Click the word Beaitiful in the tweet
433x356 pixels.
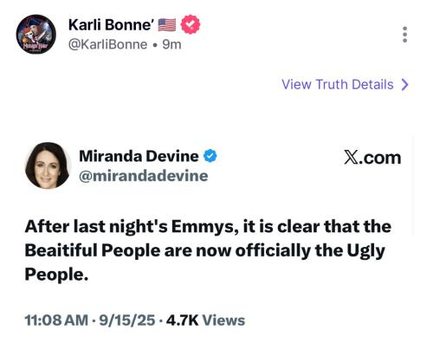click(x=61, y=250)
